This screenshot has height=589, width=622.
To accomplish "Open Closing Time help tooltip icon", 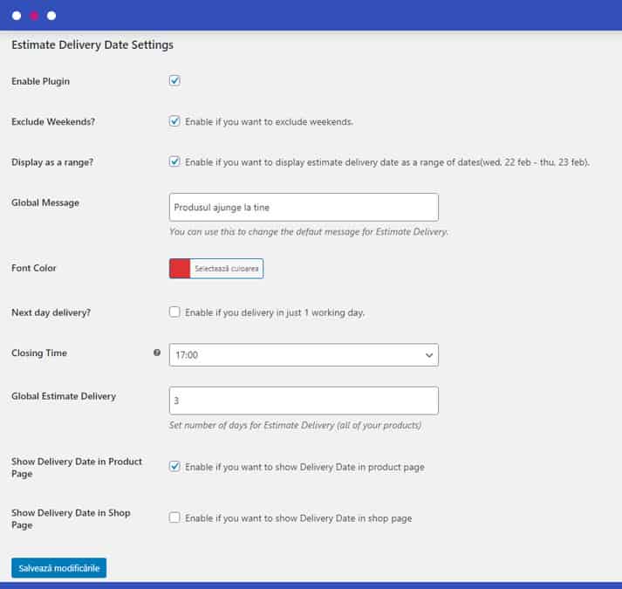I will tap(157, 353).
